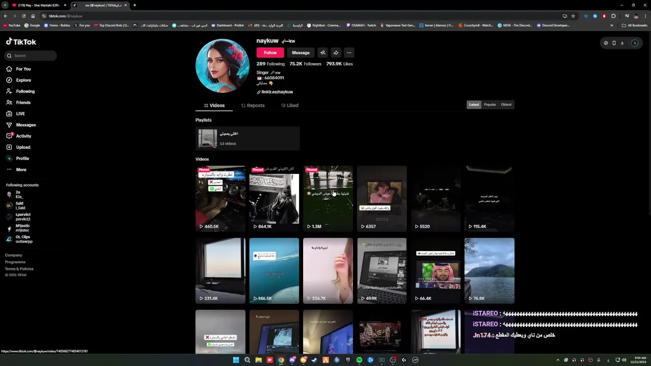The height and width of the screenshot is (366, 651).
Task: Switch to the Liked tab
Action: pyautogui.click(x=289, y=105)
